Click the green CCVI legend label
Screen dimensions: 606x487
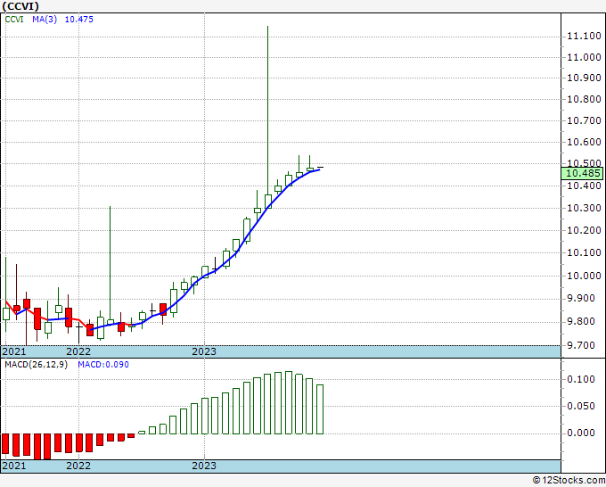pos(14,20)
